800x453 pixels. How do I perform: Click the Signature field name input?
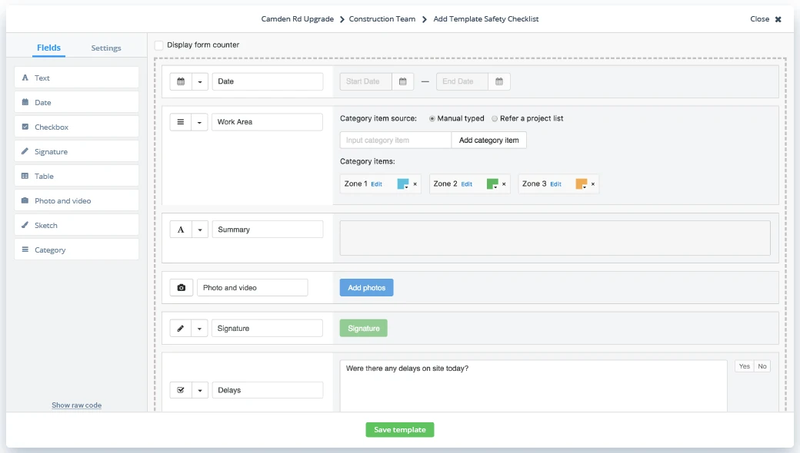tap(268, 329)
